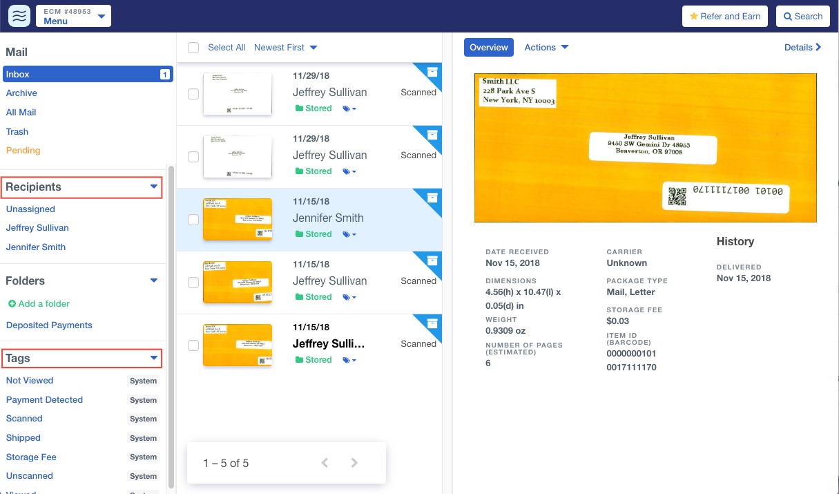This screenshot has width=839, height=494.
Task: Check the box for the bold Jeffrey Sulli… mail
Action: [x=193, y=345]
